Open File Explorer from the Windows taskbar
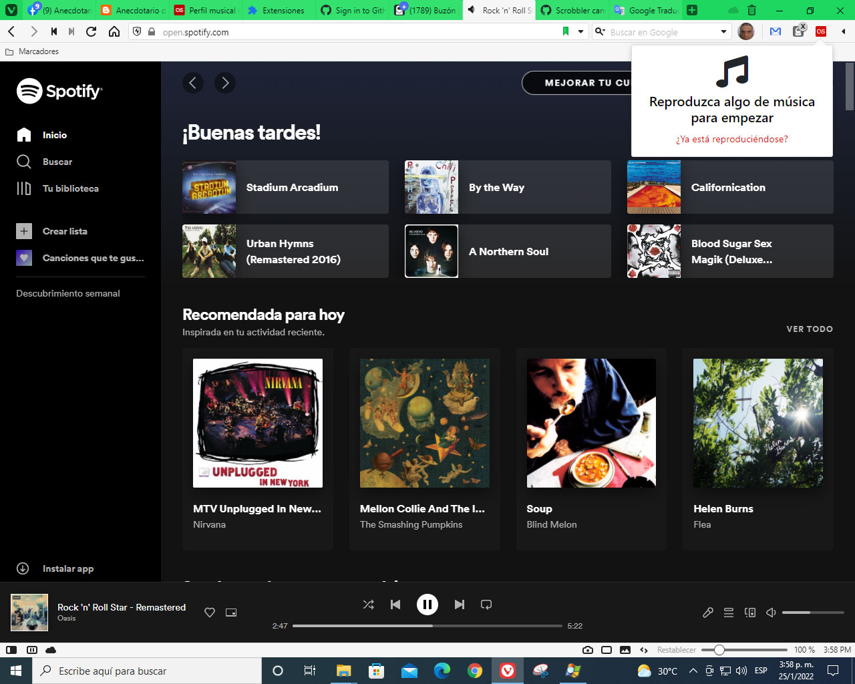The height and width of the screenshot is (684, 855). [x=344, y=671]
